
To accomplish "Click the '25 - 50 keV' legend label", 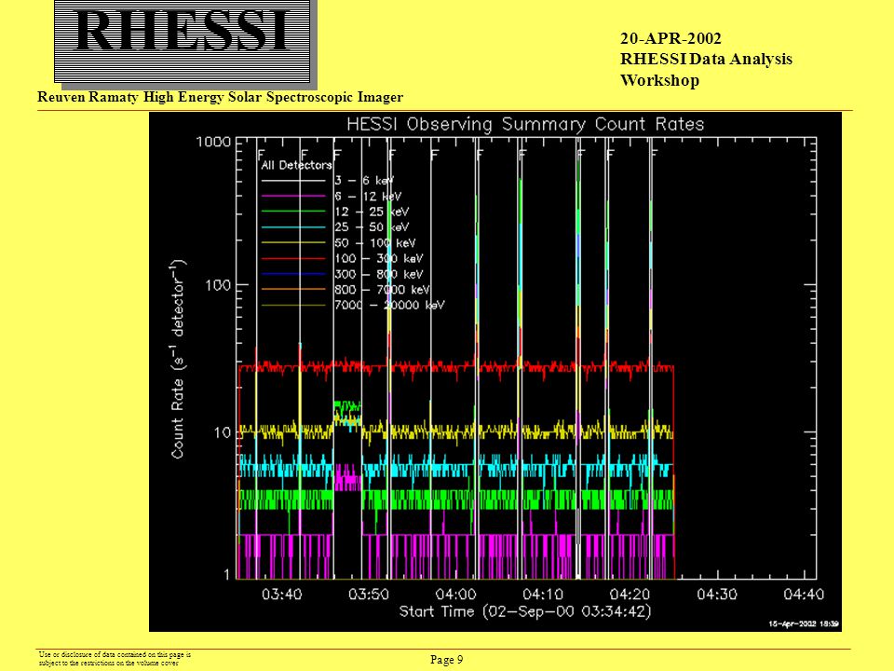I will [372, 227].
